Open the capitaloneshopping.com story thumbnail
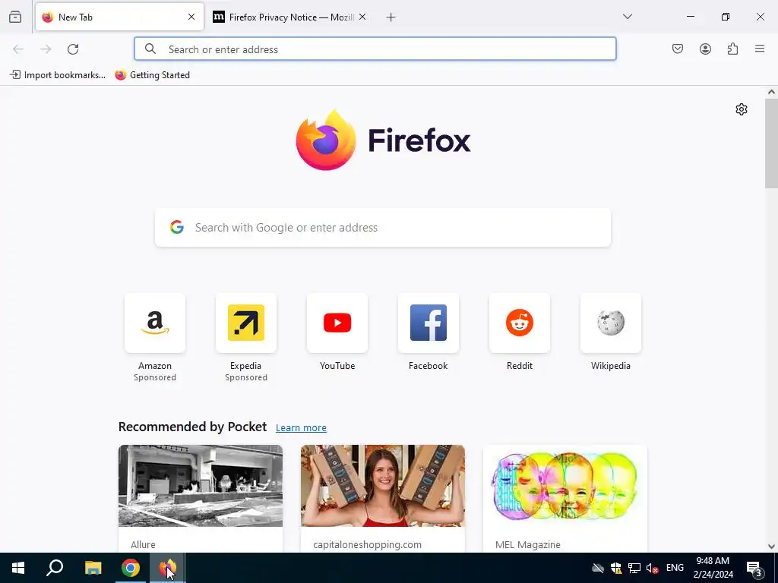The height and width of the screenshot is (583, 778). point(383,486)
